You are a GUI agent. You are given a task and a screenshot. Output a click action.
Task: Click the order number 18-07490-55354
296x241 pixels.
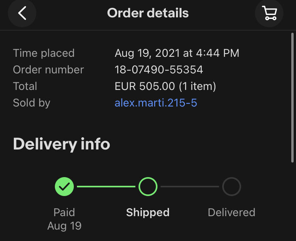coord(159,70)
